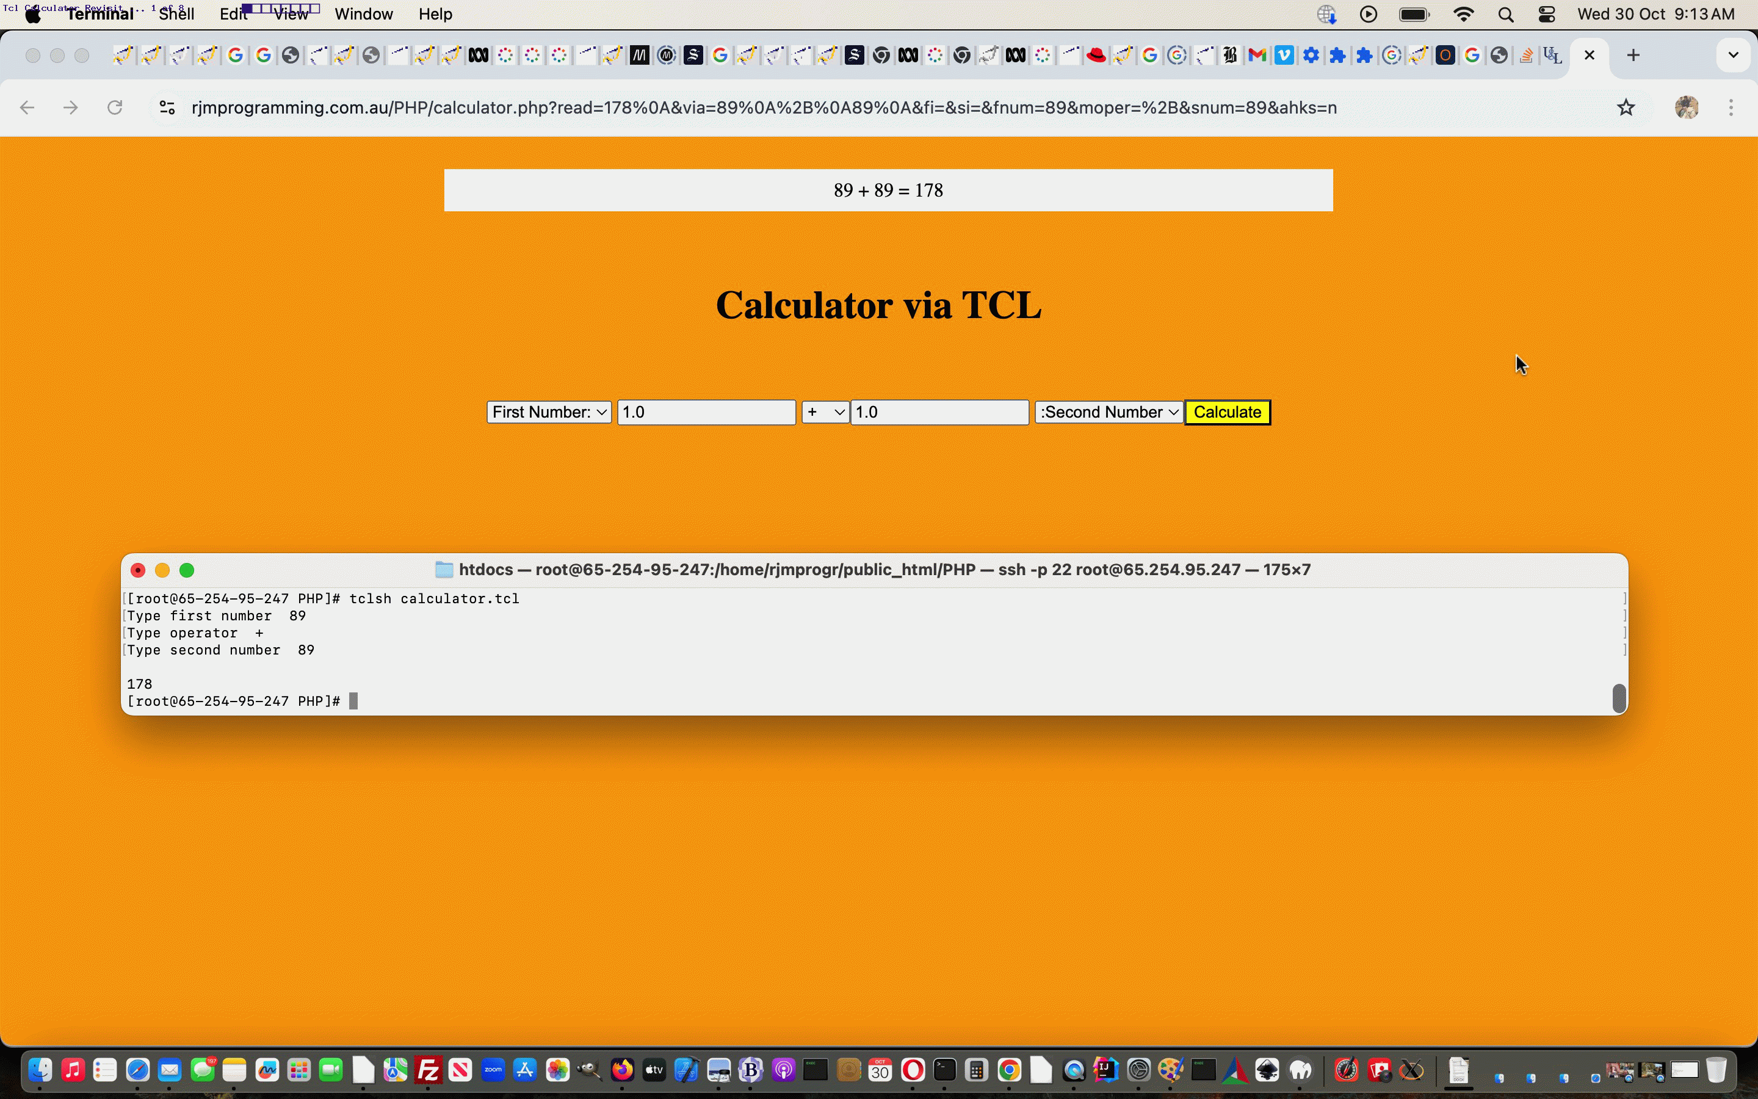Close the active browser tab
This screenshot has height=1099, width=1758.
[x=1590, y=55]
